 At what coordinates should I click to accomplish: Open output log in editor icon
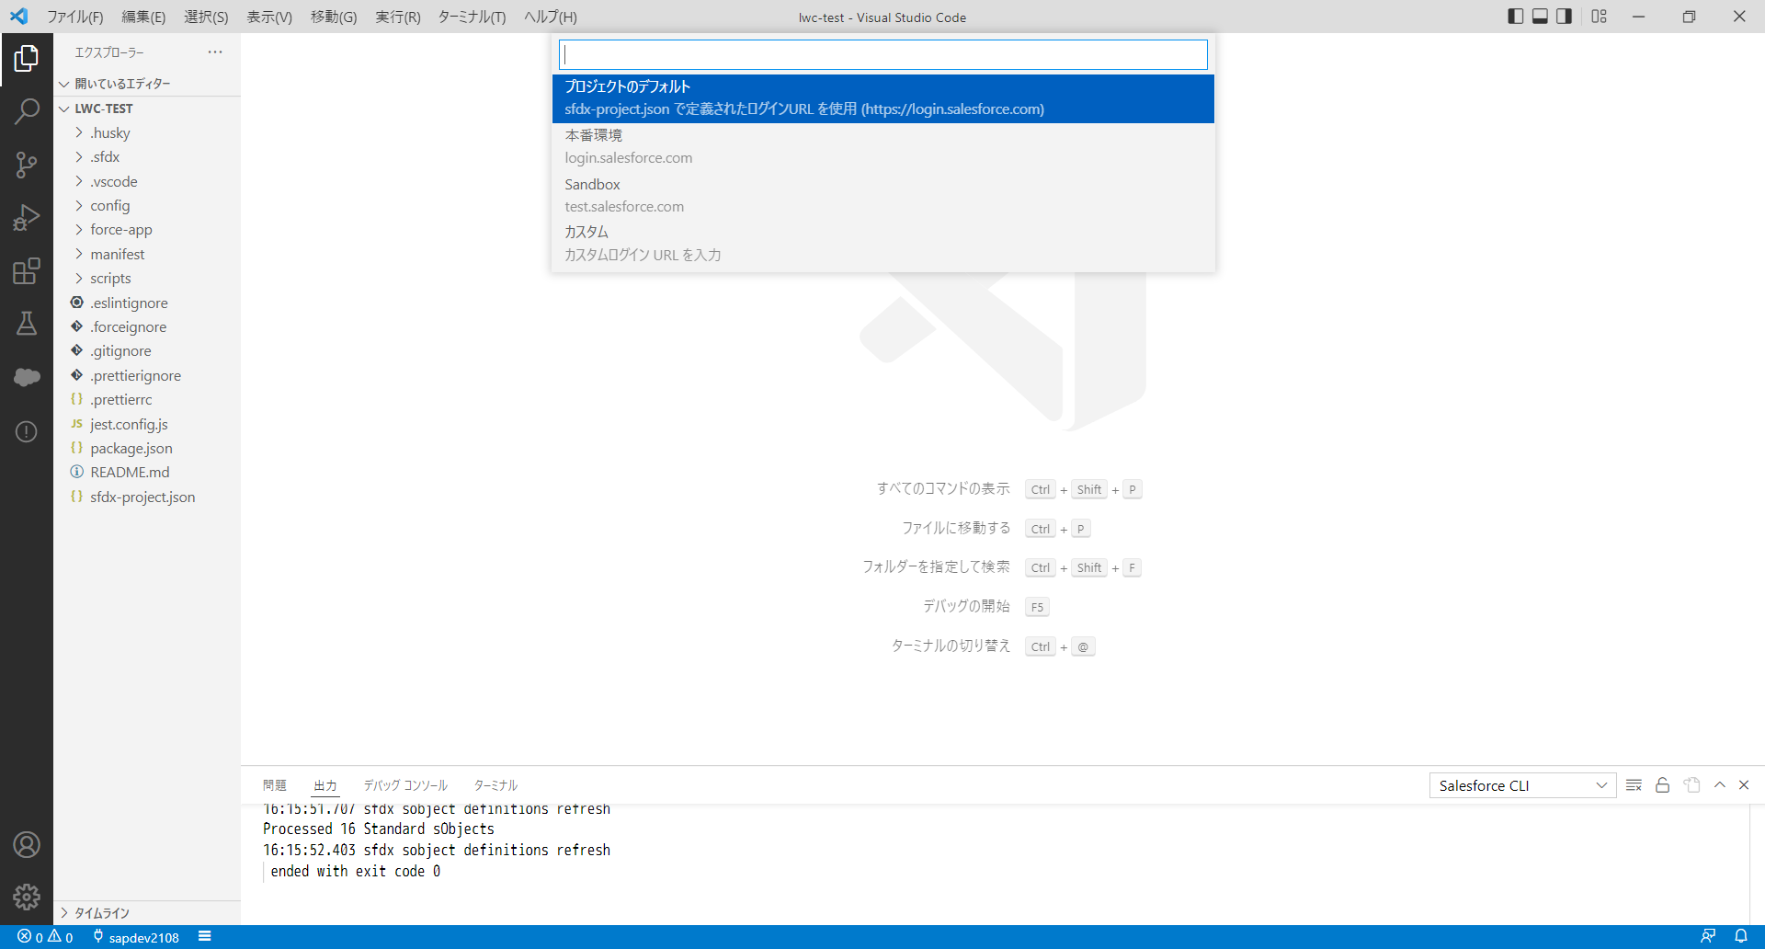click(1691, 785)
